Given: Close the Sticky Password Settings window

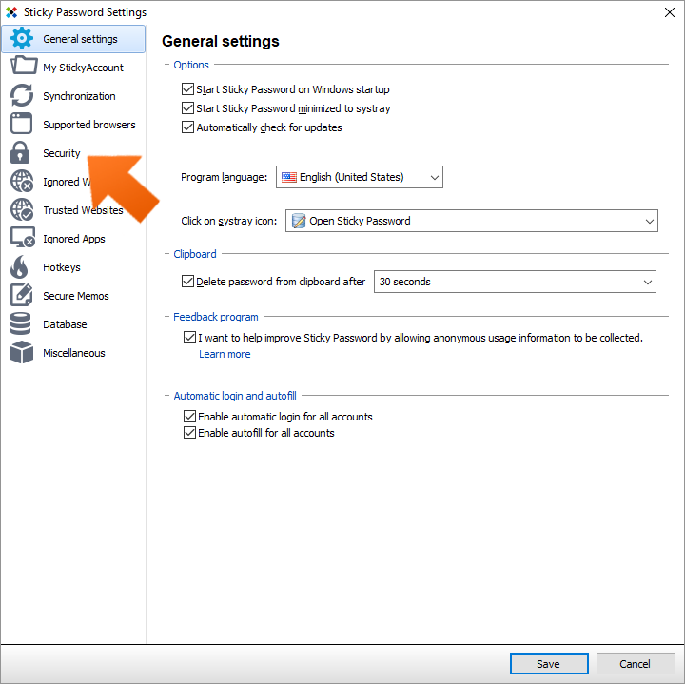Looking at the screenshot, I should (x=669, y=12).
